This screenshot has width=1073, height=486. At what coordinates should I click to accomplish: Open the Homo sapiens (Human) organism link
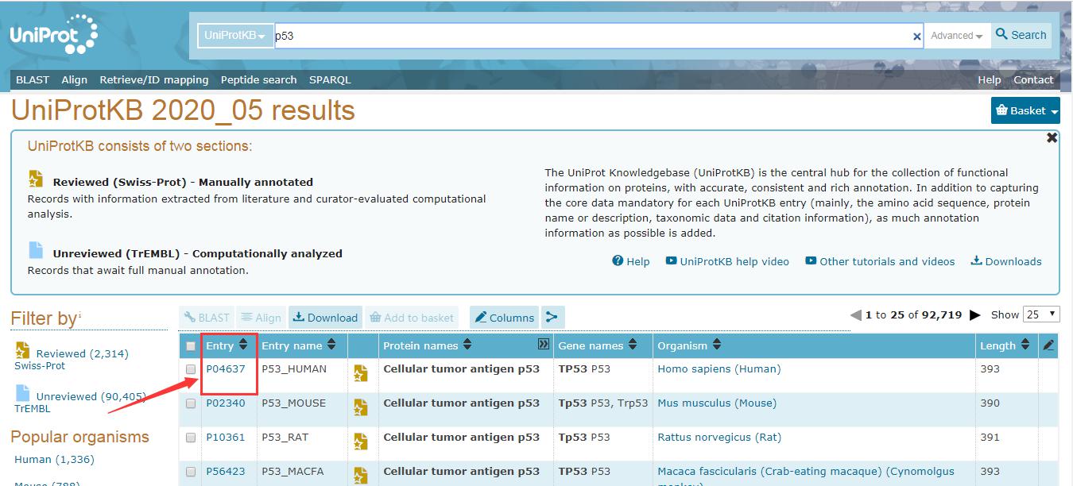719,369
